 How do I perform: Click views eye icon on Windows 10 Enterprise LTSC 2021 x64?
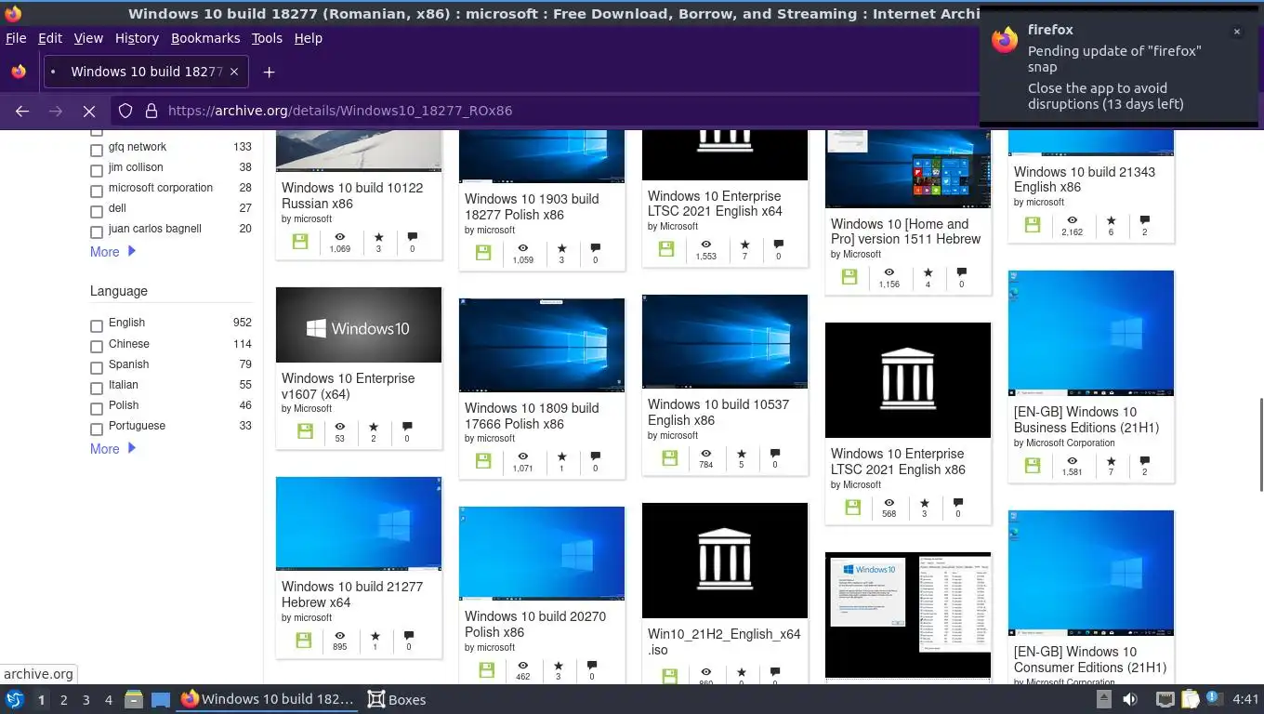705,245
